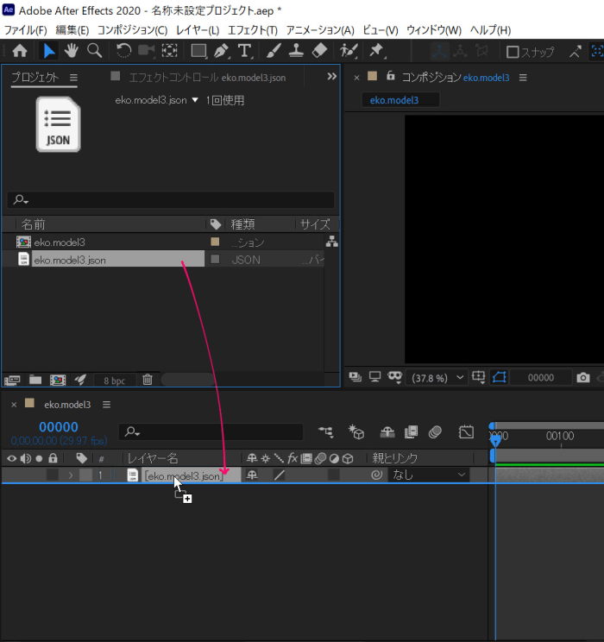Screen dimensions: 604x642
Task: Open レイヤー(L) menu
Action: (198, 30)
